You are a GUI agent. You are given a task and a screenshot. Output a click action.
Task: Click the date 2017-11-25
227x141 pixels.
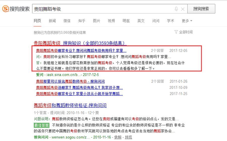coord(179,94)
